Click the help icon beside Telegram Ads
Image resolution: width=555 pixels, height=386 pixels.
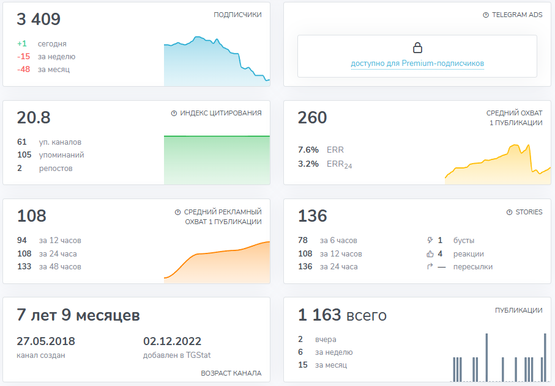(x=486, y=15)
